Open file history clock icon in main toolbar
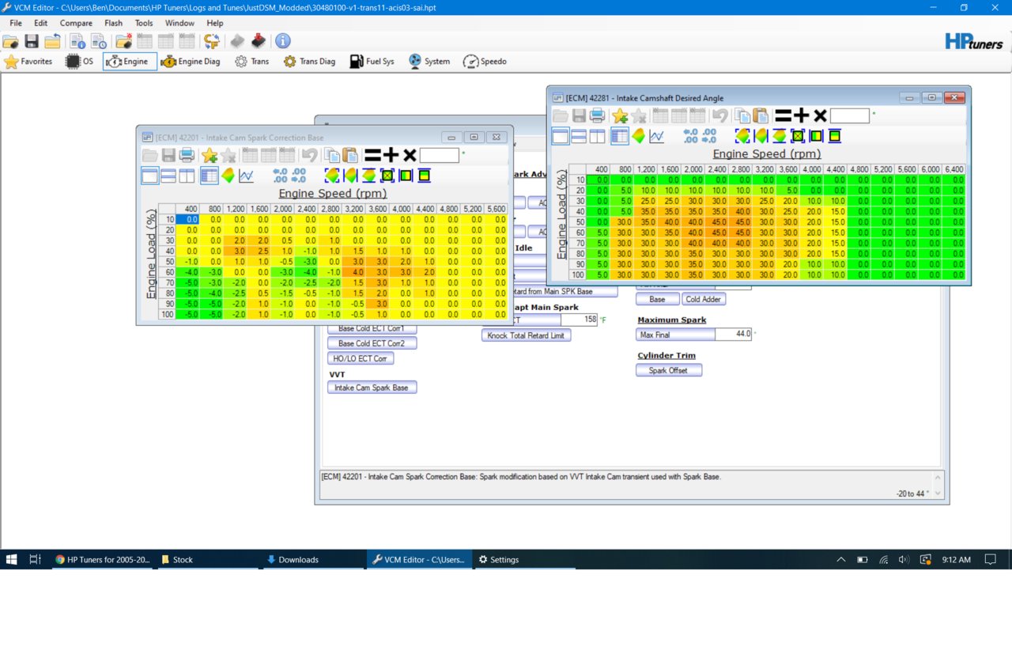1012x658 pixels. tap(98, 41)
